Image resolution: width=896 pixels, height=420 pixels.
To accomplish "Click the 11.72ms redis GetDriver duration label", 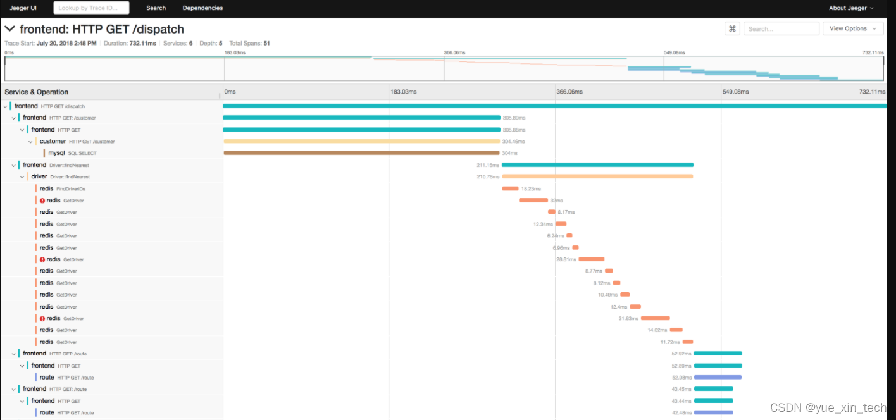I will 670,342.
